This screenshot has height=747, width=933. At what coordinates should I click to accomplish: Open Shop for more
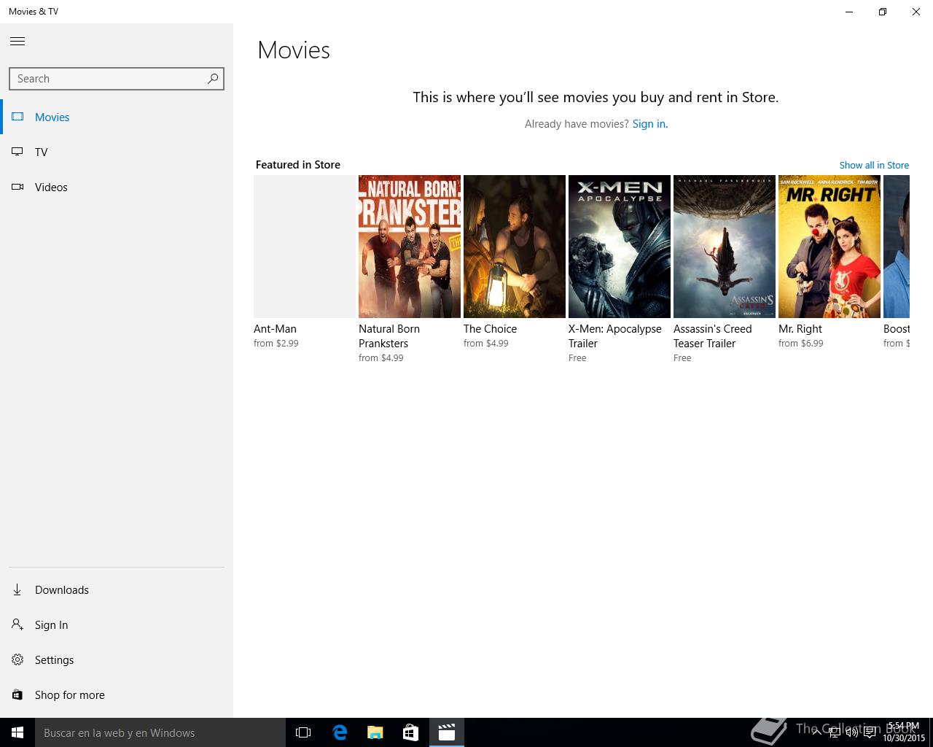click(117, 694)
